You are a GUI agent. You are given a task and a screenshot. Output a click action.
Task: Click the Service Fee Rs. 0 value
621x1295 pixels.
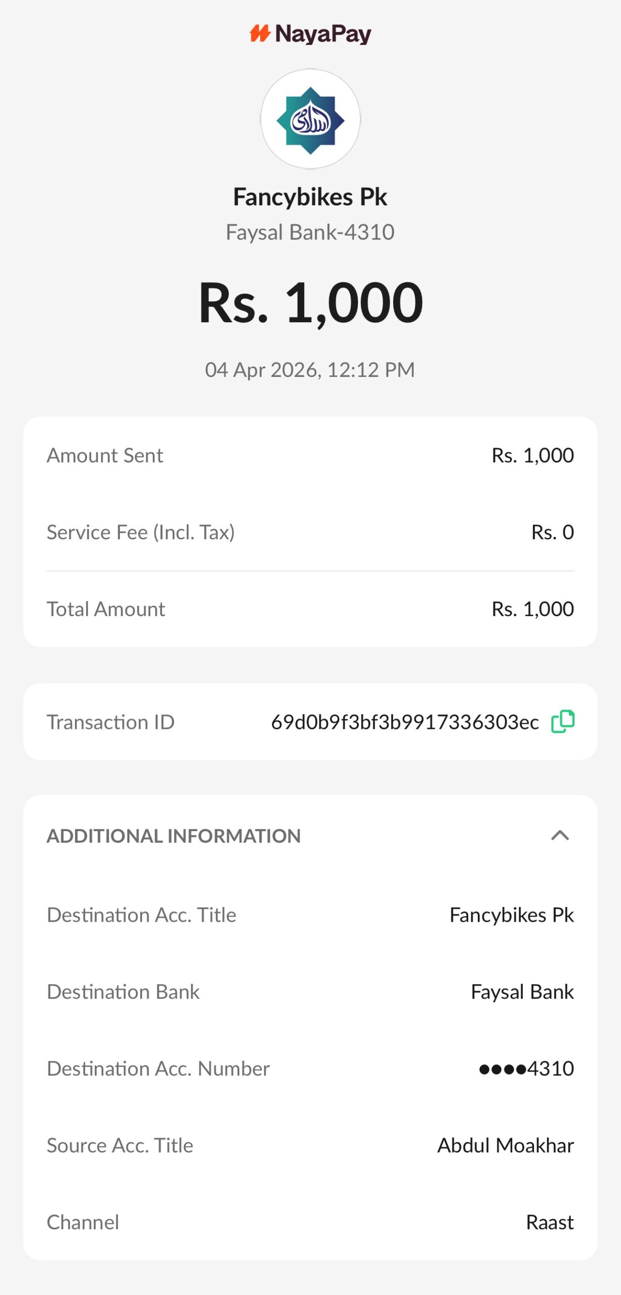(x=552, y=532)
